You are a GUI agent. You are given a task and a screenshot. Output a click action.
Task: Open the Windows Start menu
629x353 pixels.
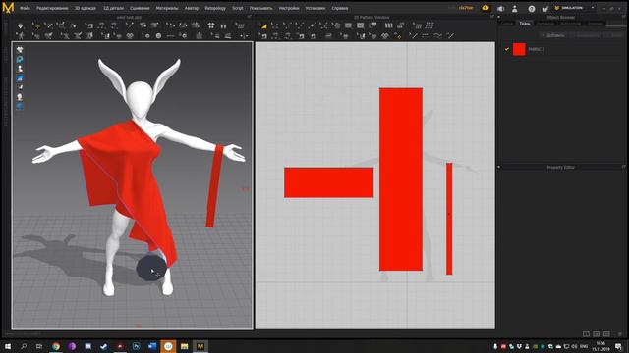[x=8, y=346]
